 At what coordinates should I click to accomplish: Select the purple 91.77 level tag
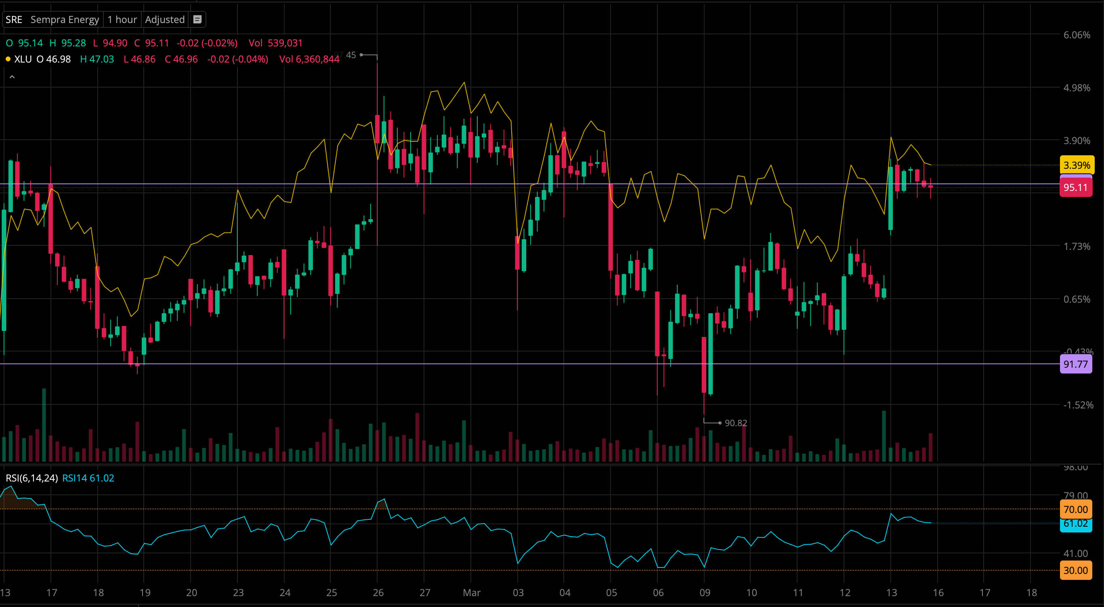[x=1075, y=364]
